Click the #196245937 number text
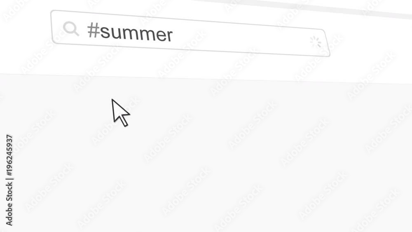 coord(9,155)
